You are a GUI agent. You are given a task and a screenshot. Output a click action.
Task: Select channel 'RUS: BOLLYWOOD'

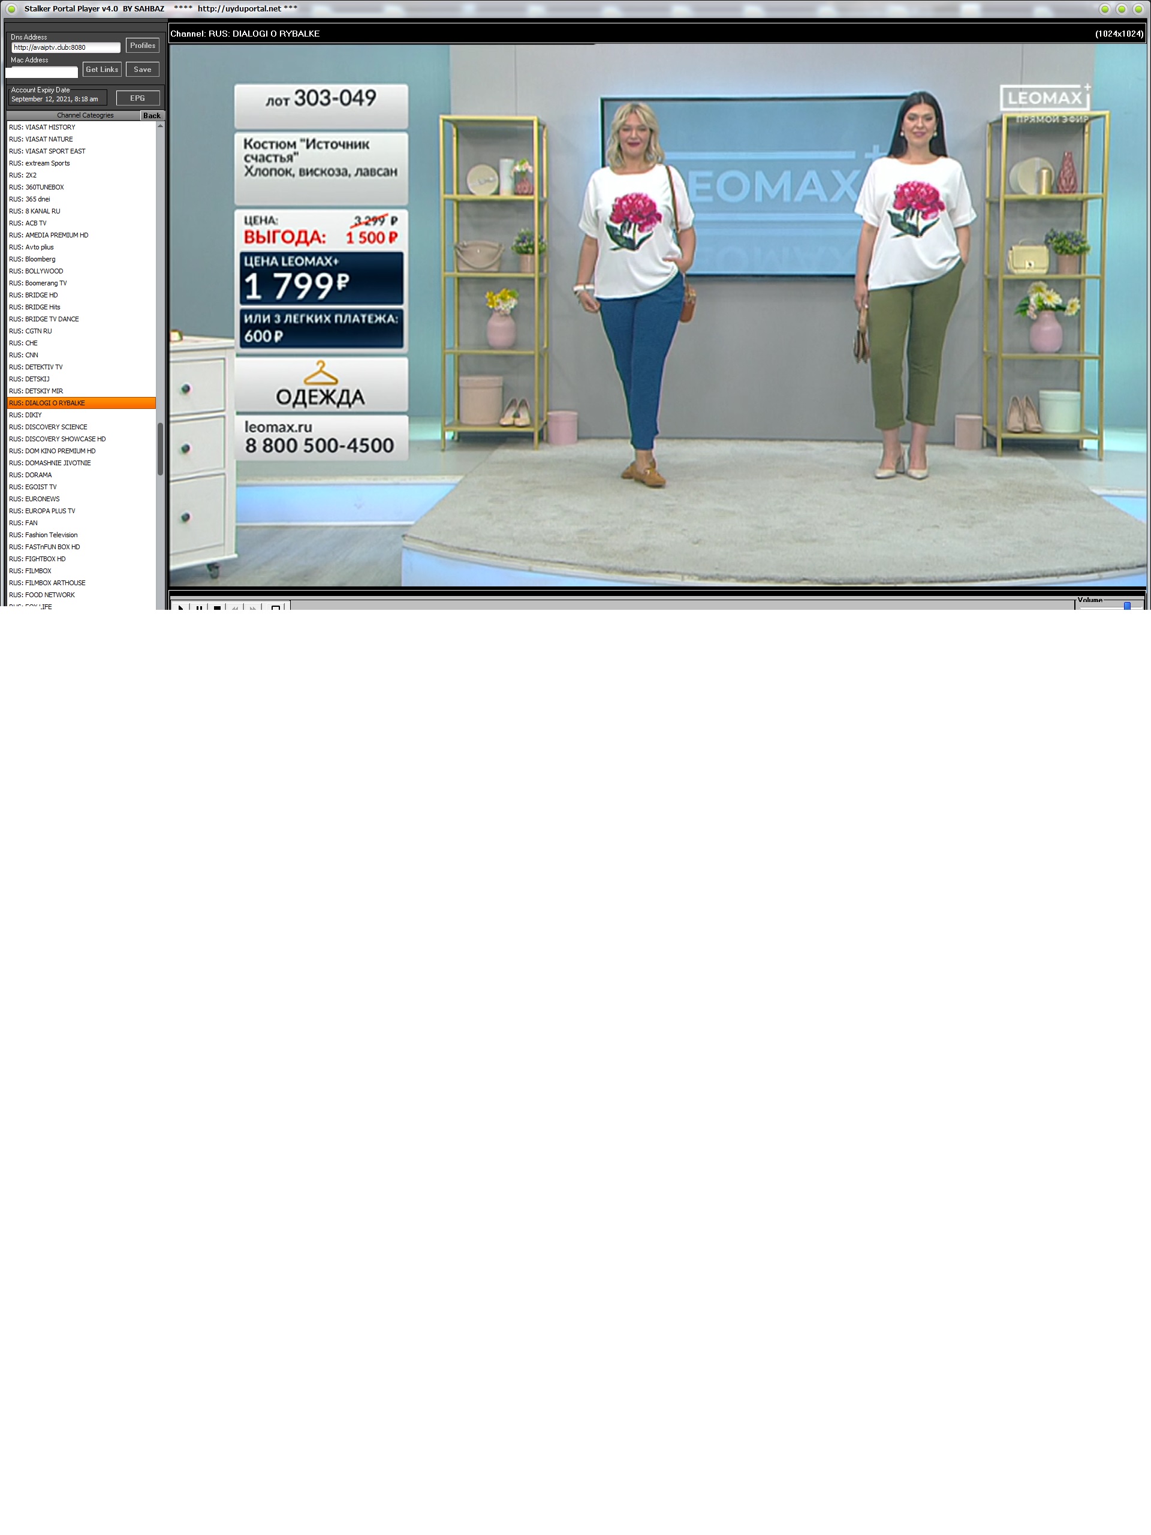tap(81, 272)
